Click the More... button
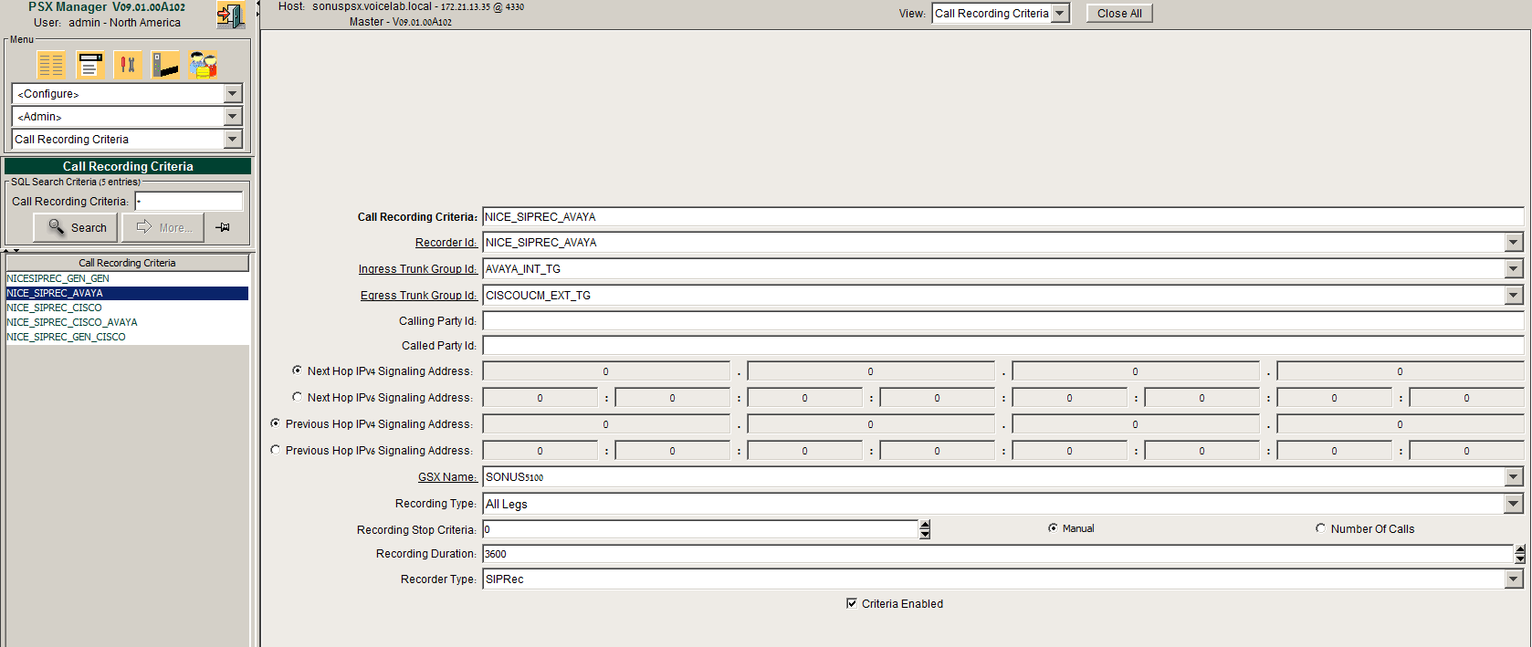Screen dimensions: 1532x647 coord(163,227)
